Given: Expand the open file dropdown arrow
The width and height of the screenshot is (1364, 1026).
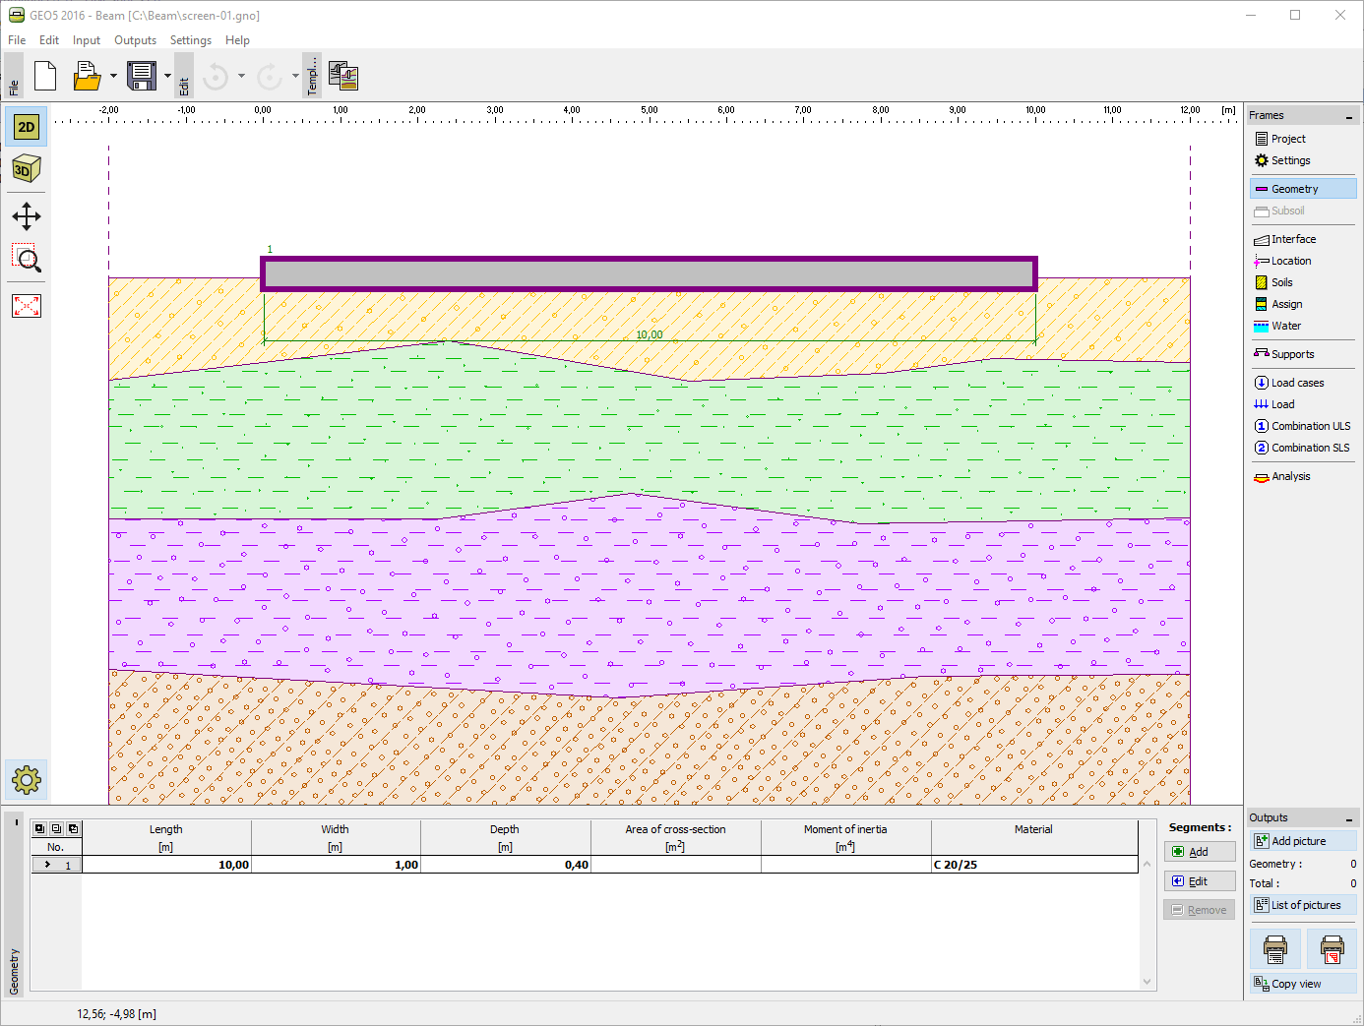Looking at the screenshot, I should (x=113, y=76).
